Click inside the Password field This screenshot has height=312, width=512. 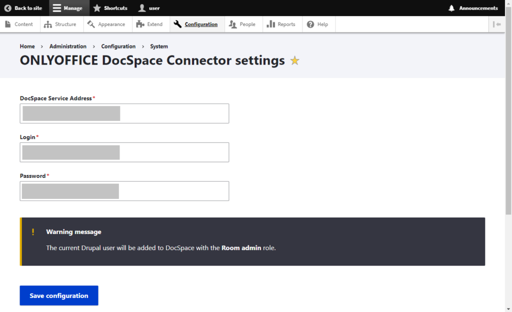[124, 191]
